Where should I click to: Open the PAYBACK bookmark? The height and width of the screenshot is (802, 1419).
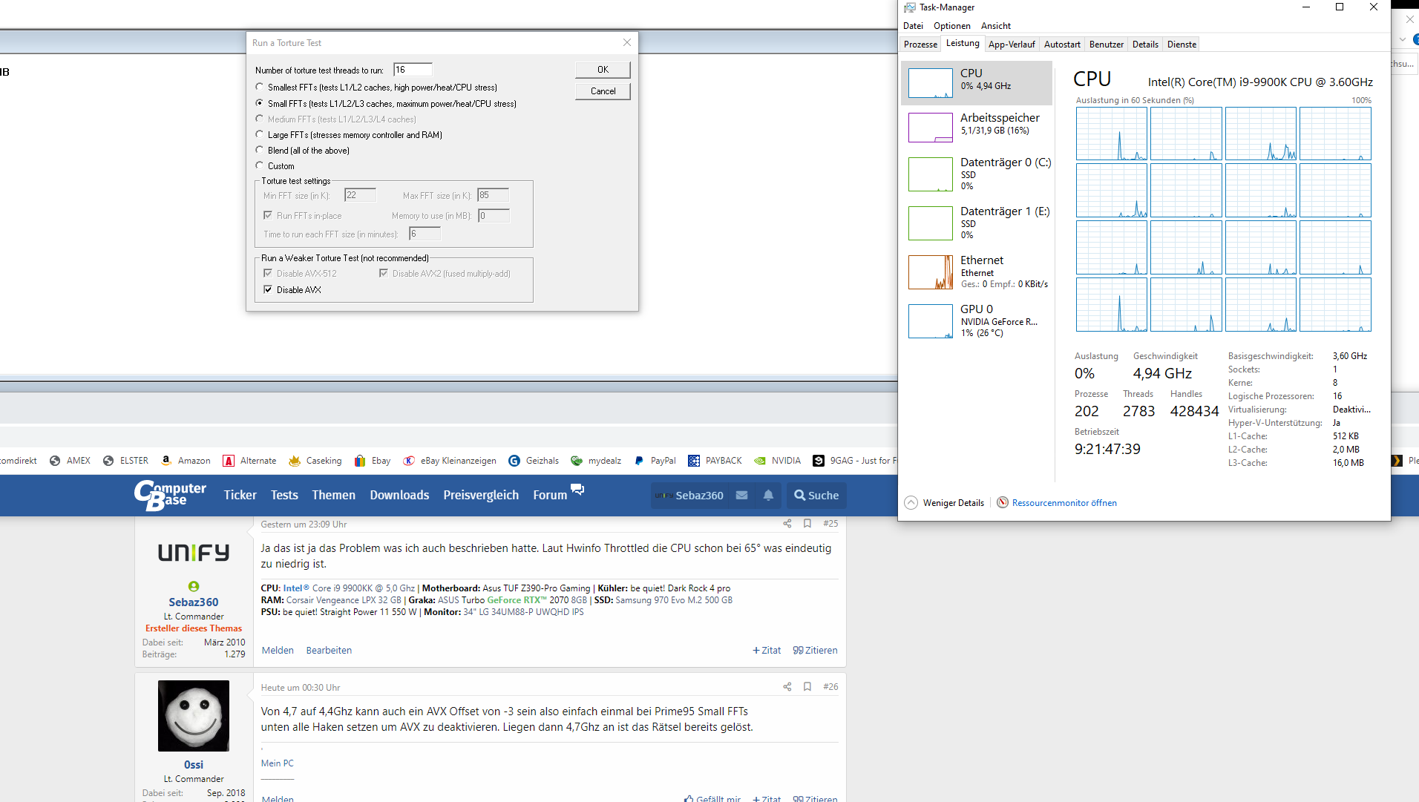click(x=715, y=461)
